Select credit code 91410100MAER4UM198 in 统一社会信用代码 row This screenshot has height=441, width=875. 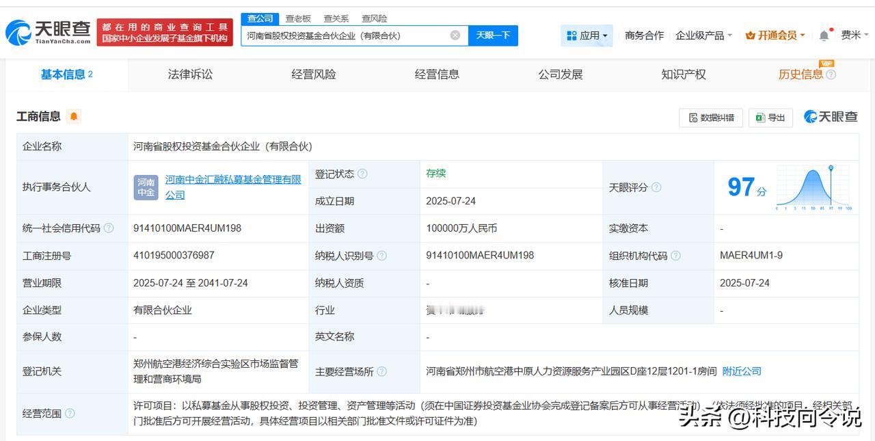point(187,228)
